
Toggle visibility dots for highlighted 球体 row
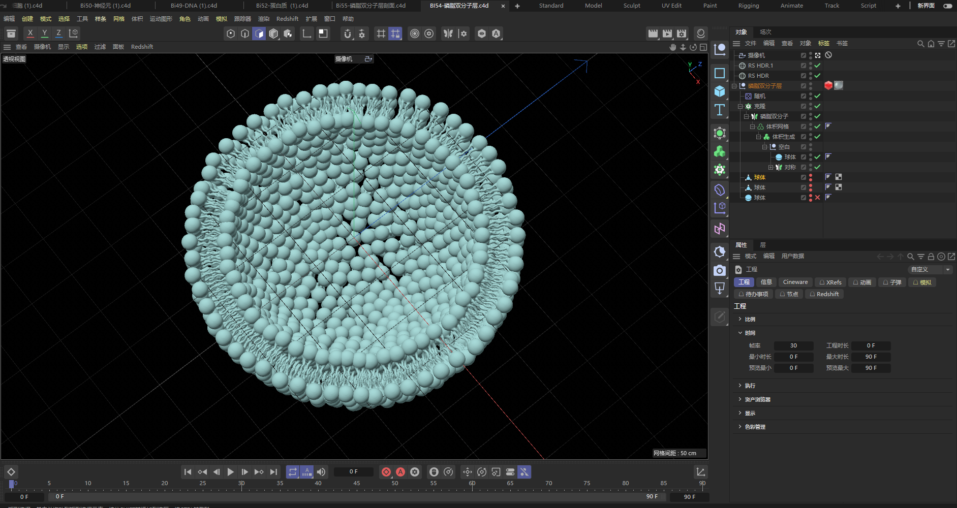point(811,177)
